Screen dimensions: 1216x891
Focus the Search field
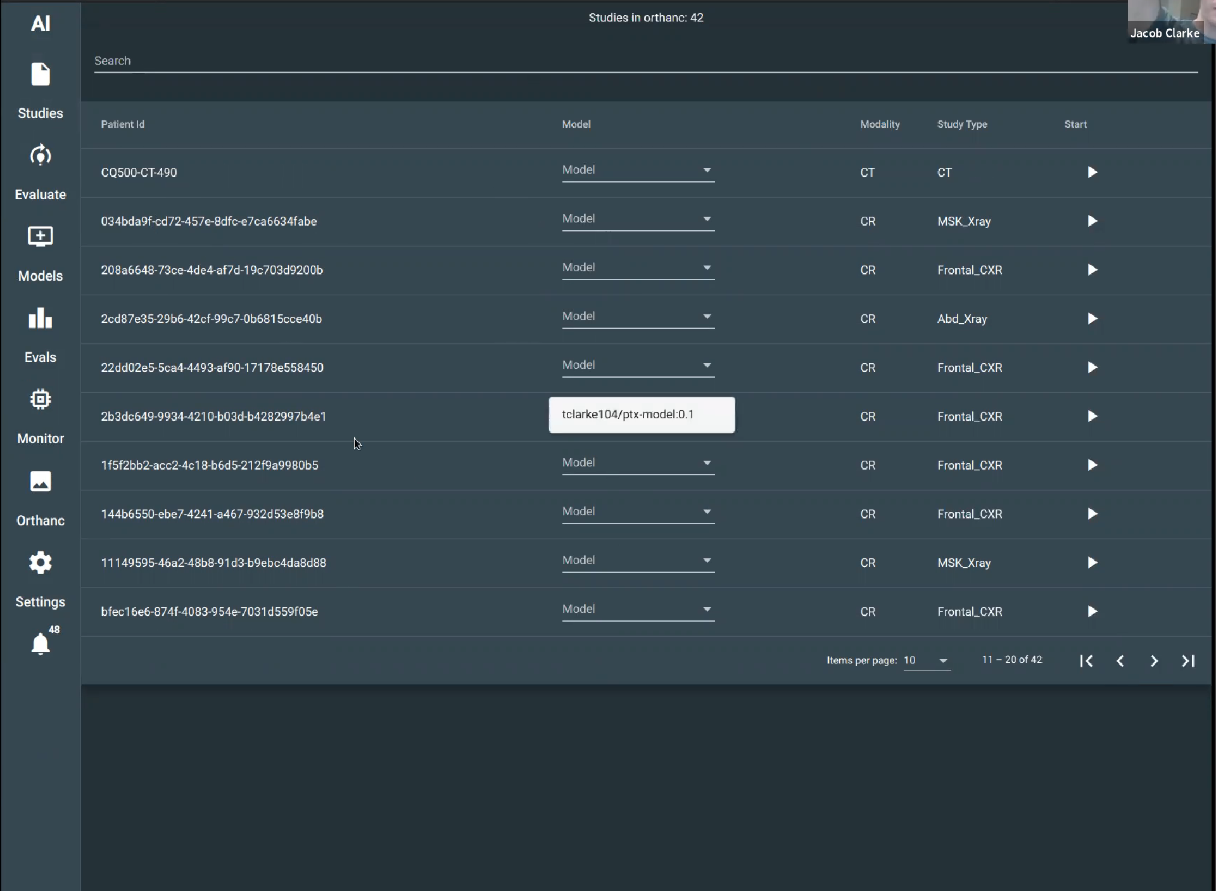click(x=646, y=61)
